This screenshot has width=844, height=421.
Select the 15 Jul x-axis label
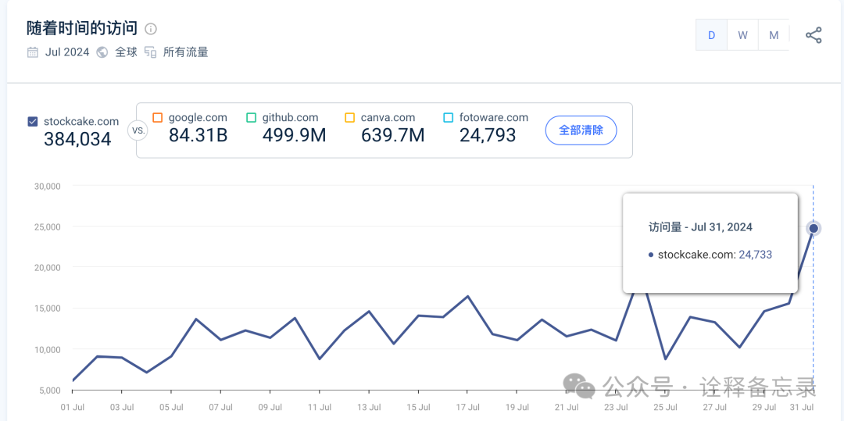(x=418, y=407)
